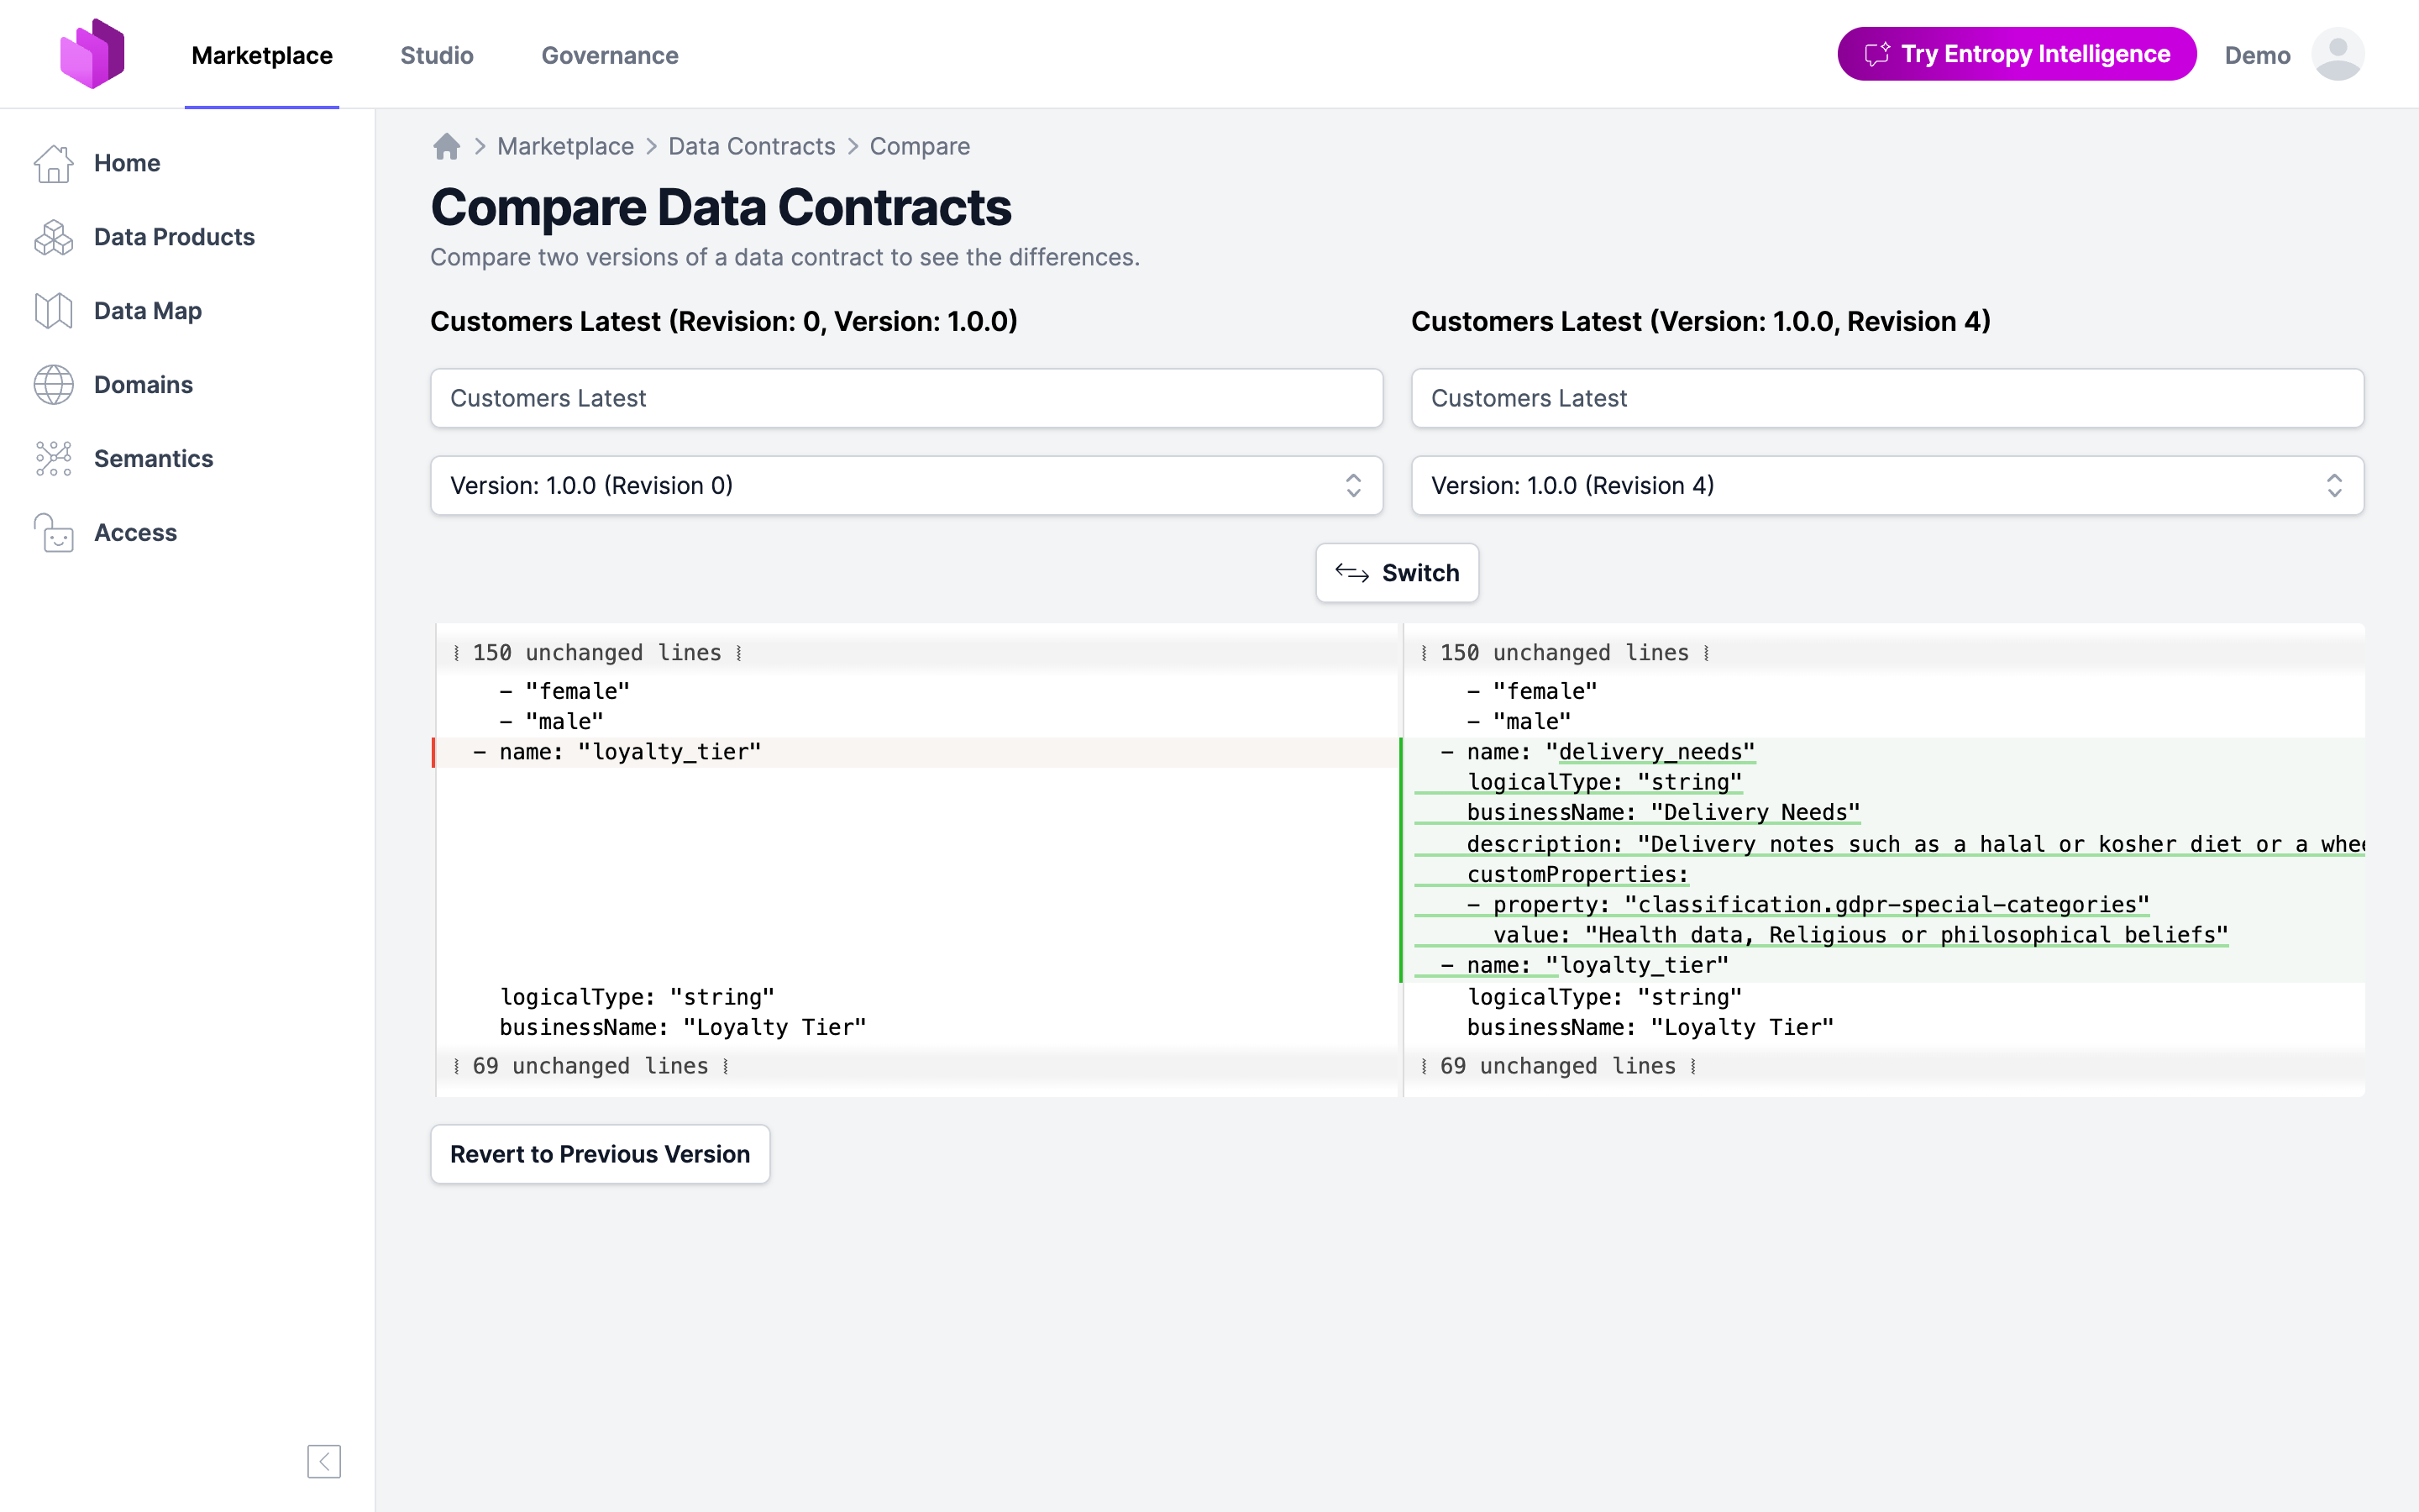Click the removed line name "loyalty_tier"
The height and width of the screenshot is (1512, 2419).
[617, 752]
